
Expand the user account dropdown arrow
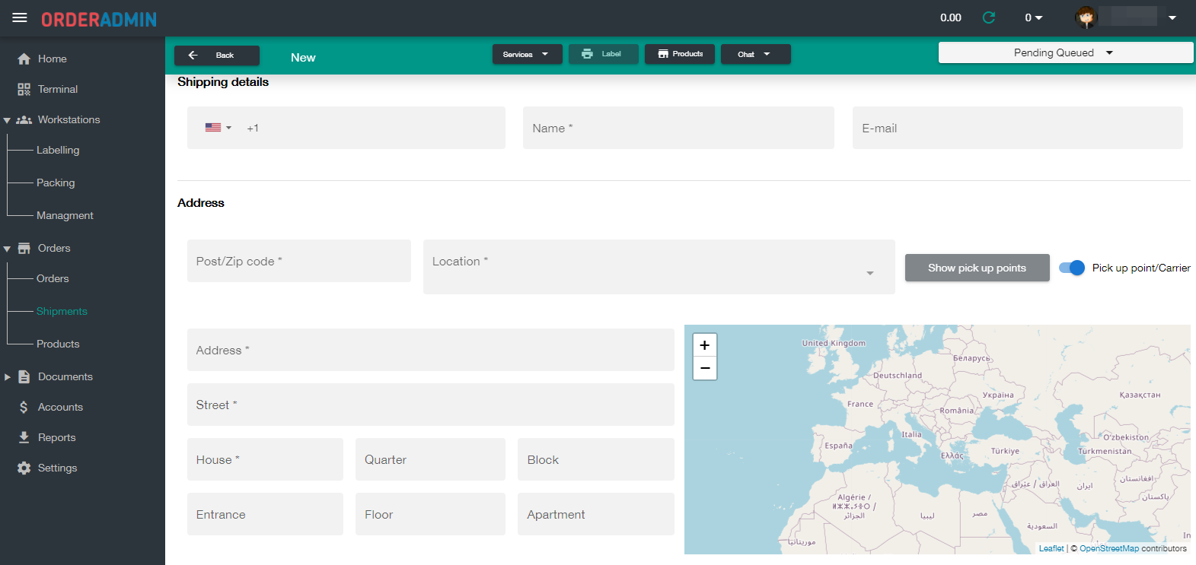(x=1172, y=17)
